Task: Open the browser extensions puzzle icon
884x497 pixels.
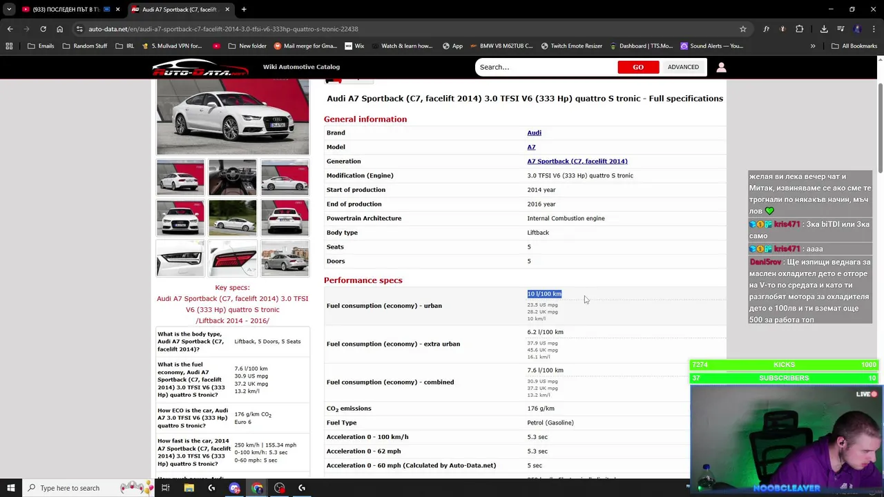Action: coord(799,29)
